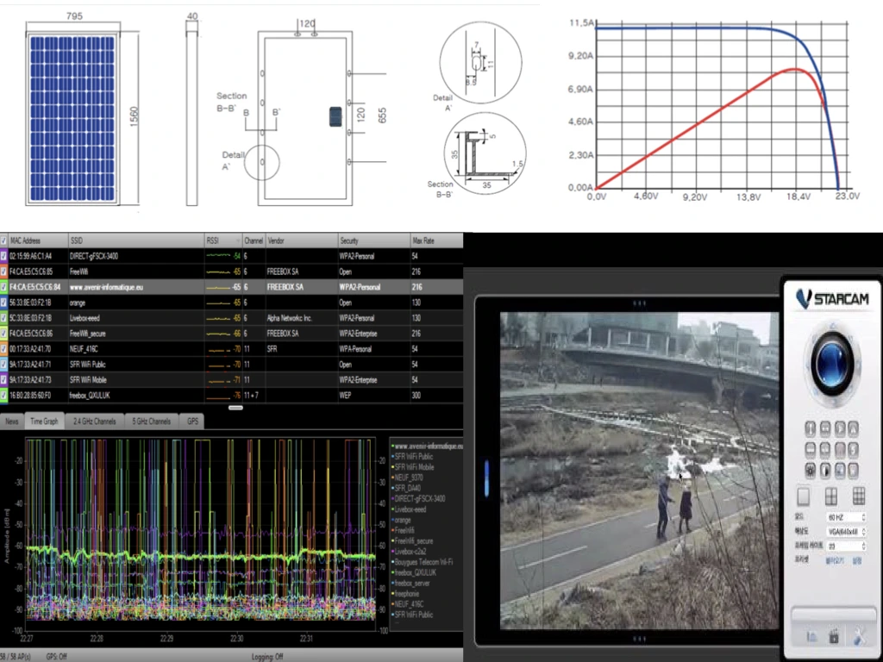Click the PTZ down arrow below the joystick
883x662 pixels.
[x=832, y=401]
